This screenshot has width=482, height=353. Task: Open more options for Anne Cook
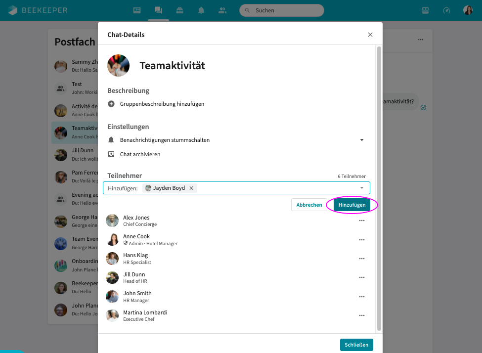click(362, 239)
